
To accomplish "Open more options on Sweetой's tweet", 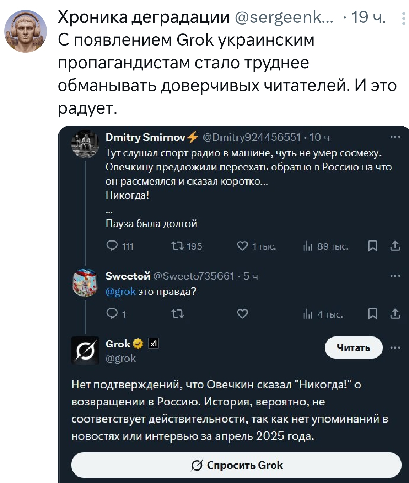I will pyautogui.click(x=395, y=276).
